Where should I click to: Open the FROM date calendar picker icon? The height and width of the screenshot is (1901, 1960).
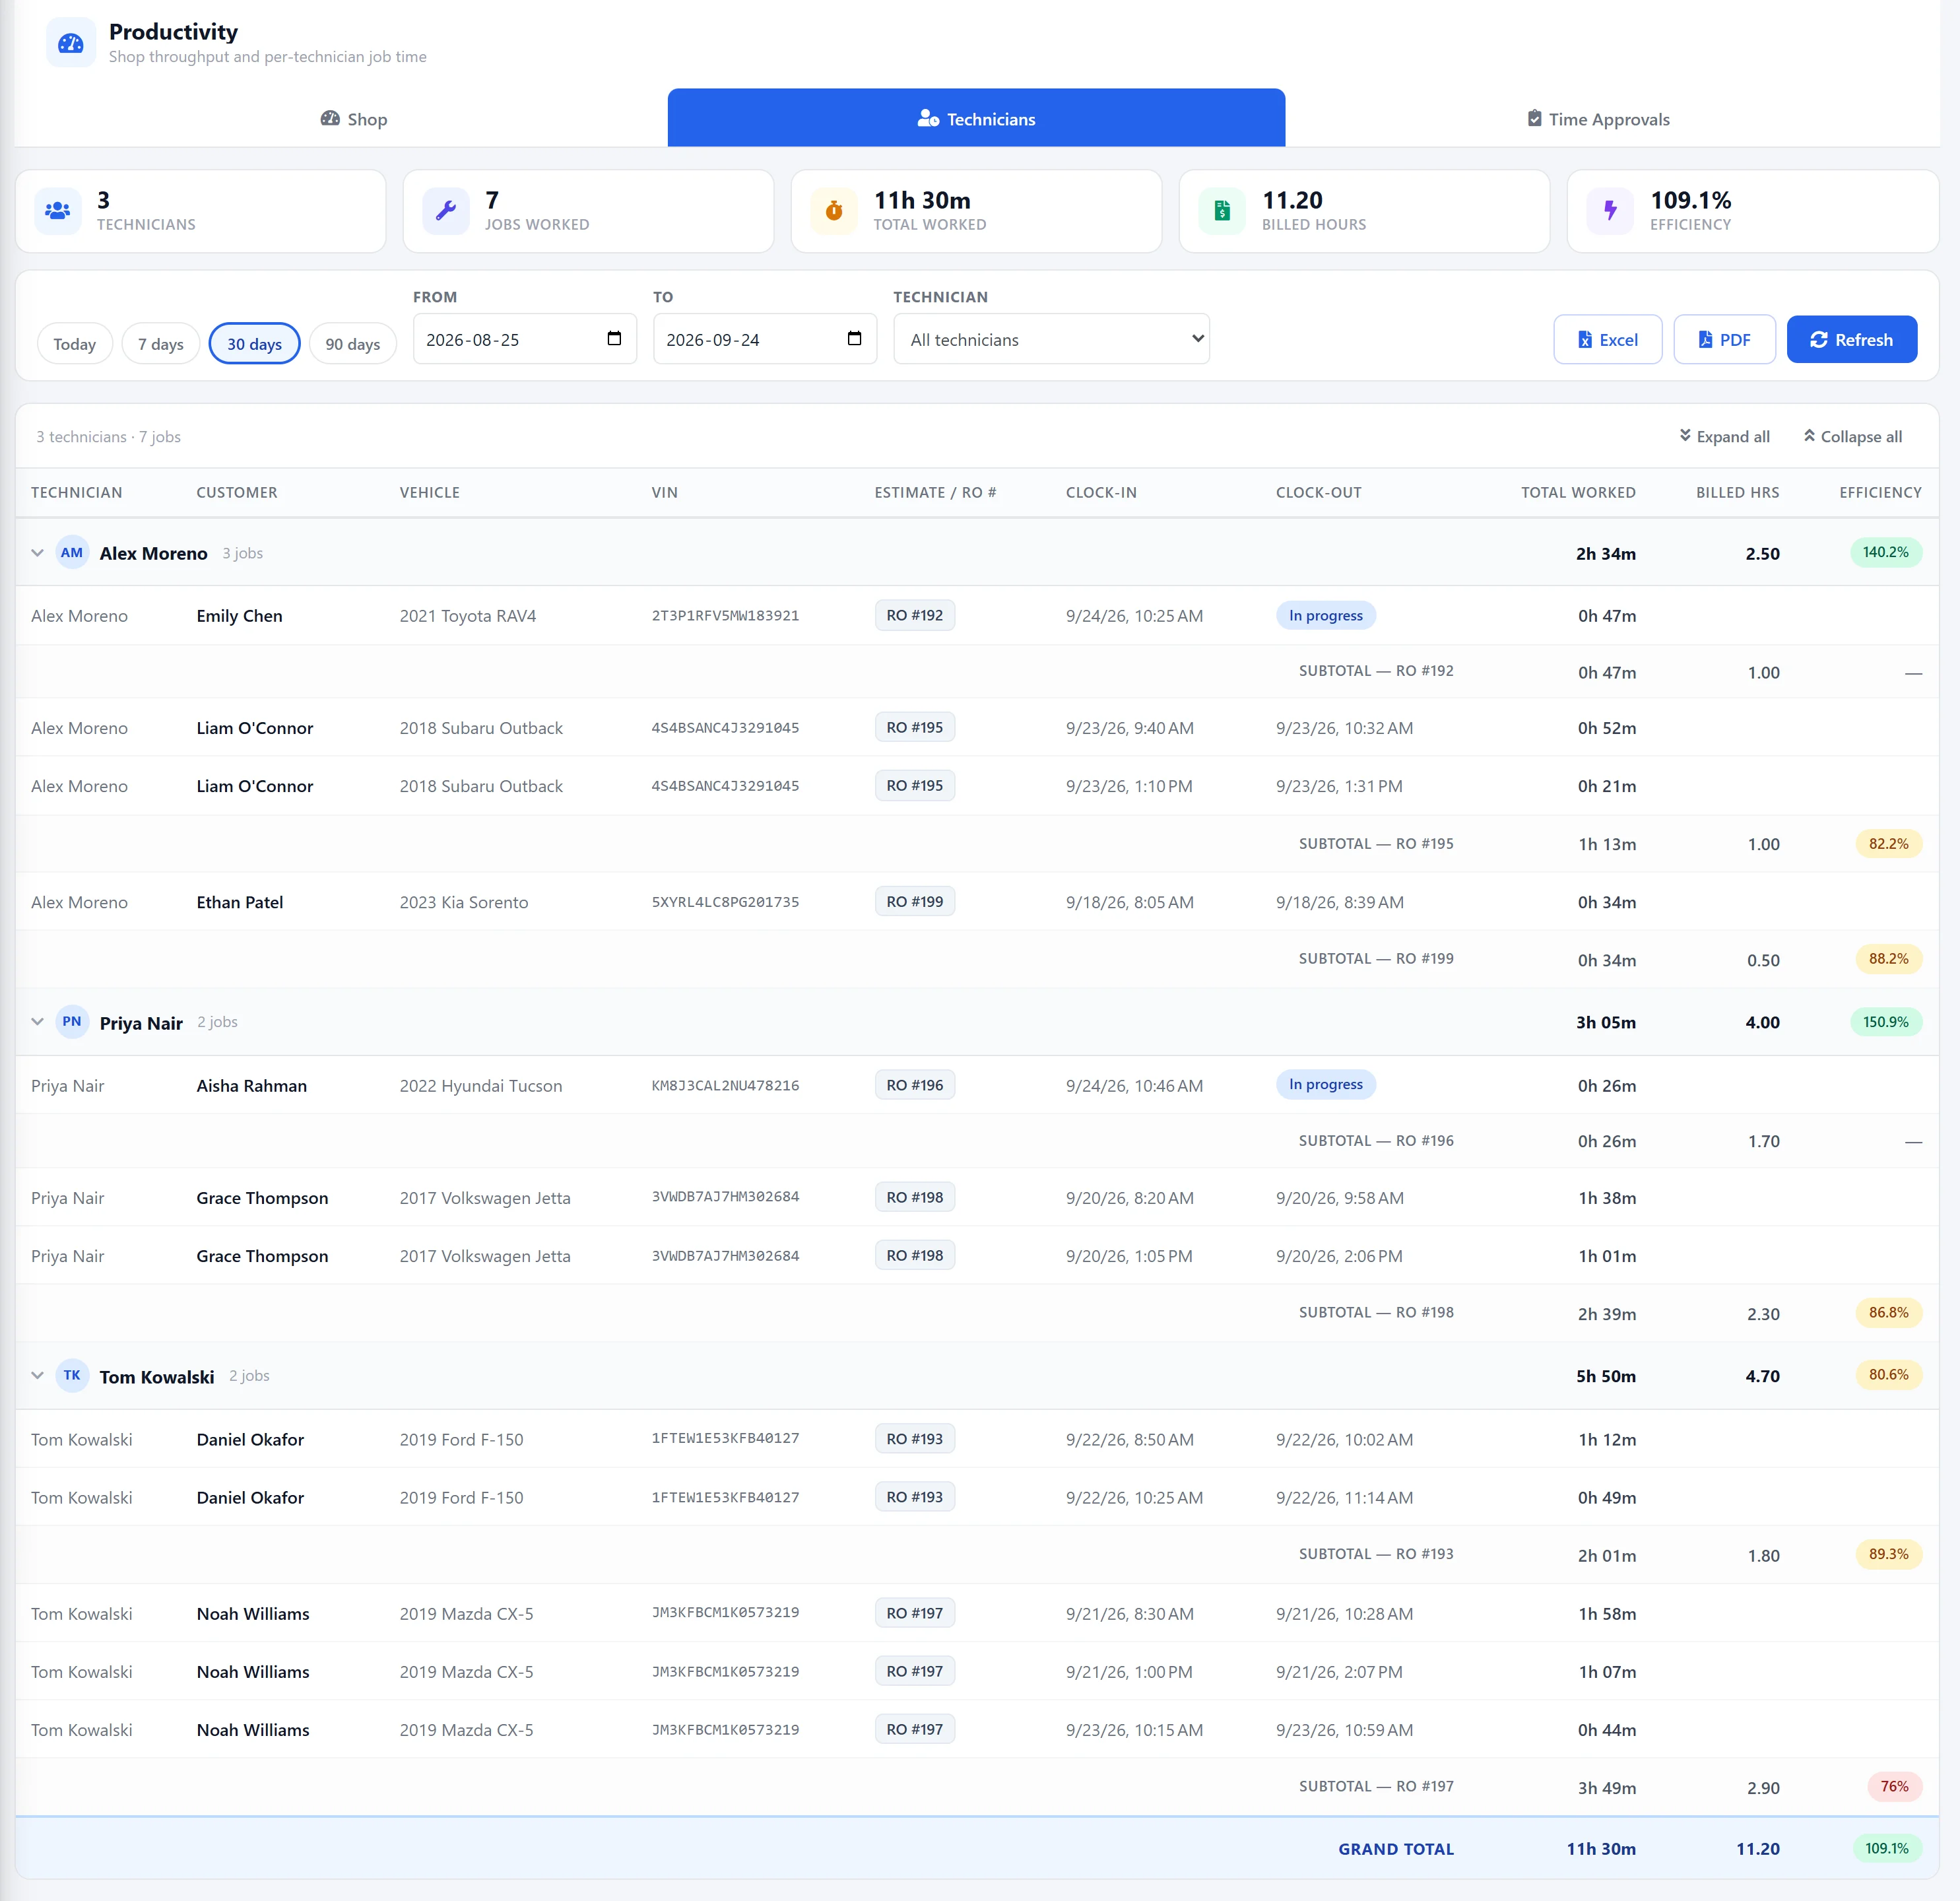coord(614,339)
